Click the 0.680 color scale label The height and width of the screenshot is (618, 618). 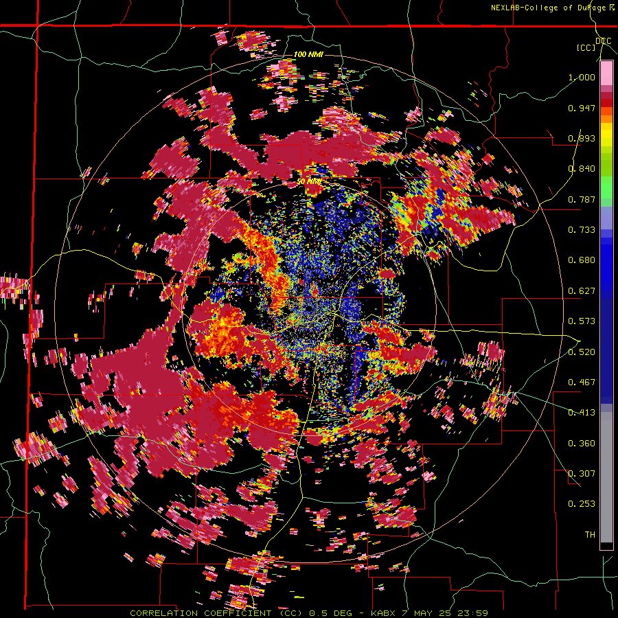(x=582, y=260)
